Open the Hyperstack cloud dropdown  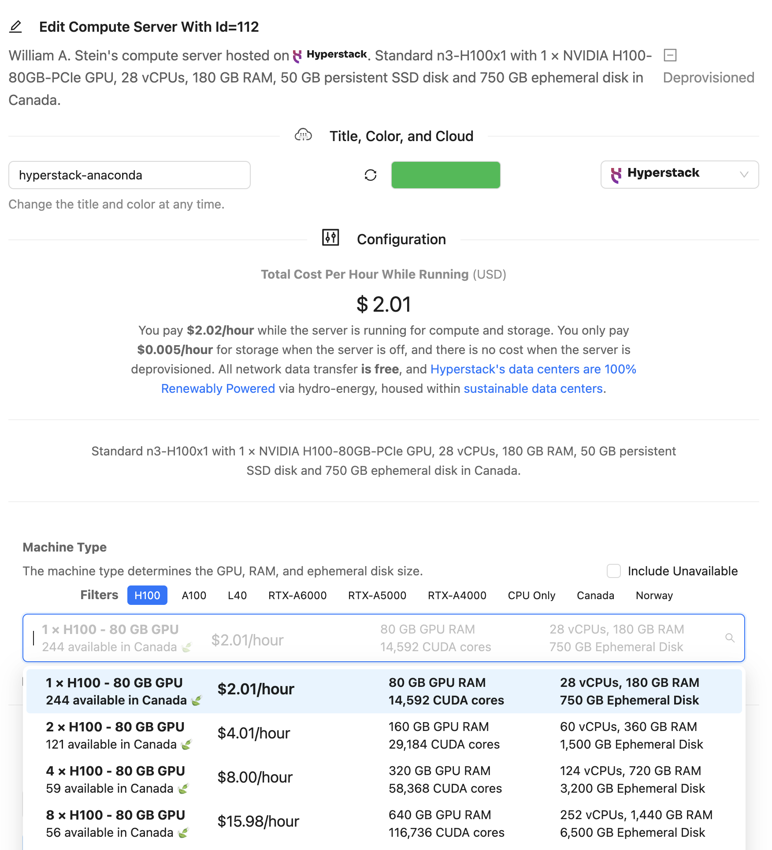(679, 175)
